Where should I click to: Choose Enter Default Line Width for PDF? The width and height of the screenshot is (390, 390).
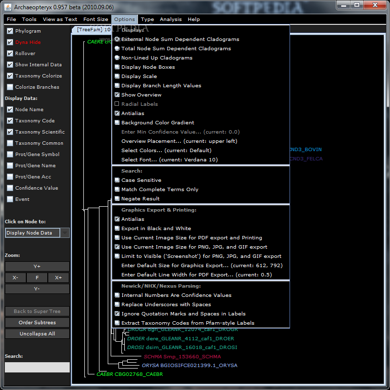[x=201, y=274]
